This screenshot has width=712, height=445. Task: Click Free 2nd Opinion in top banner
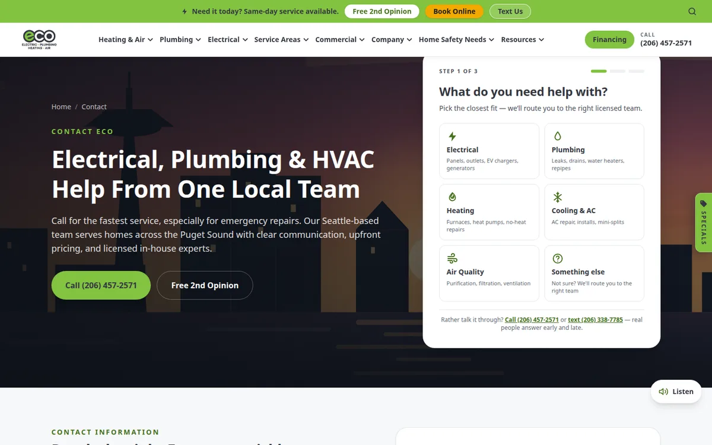tap(382, 11)
